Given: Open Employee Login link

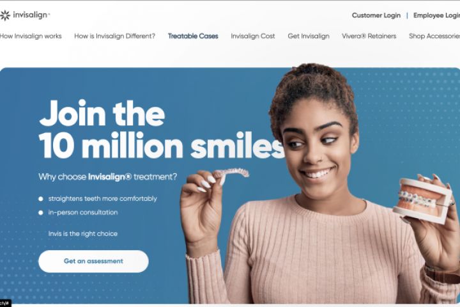Looking at the screenshot, I should point(436,15).
